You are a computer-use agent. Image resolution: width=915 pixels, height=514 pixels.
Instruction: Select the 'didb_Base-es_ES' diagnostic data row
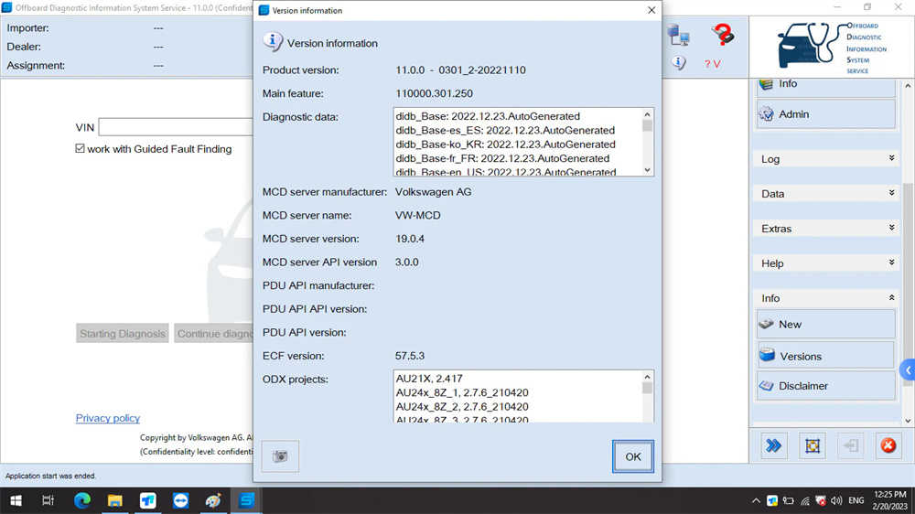(x=505, y=130)
